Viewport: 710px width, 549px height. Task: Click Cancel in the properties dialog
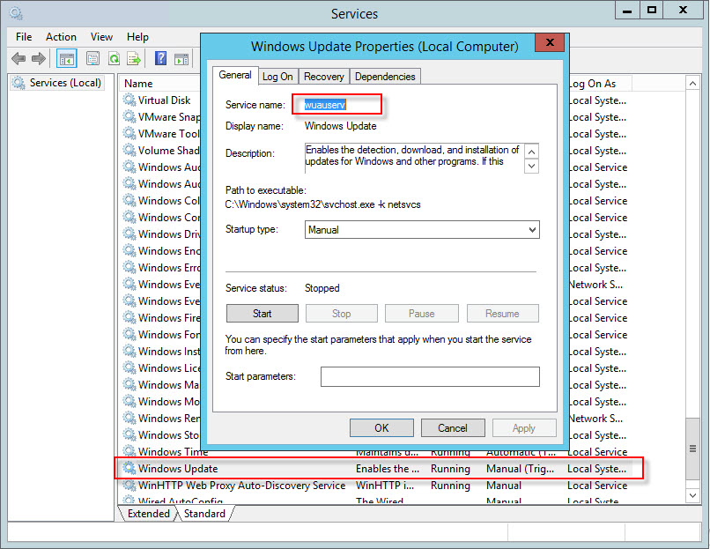tap(453, 428)
